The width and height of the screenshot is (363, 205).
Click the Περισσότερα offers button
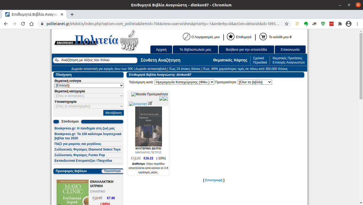[x=112, y=171]
